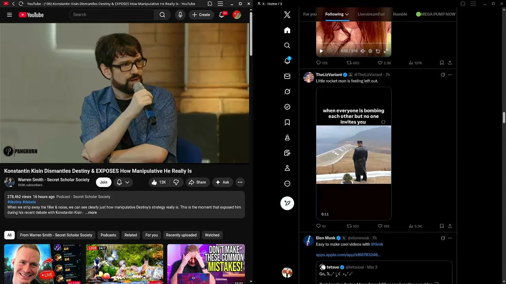Select the Related filter chip
Image resolution: width=506 pixels, height=284 pixels.
click(x=131, y=235)
